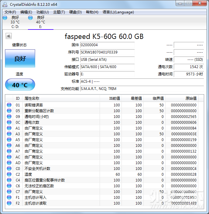Click the status orb for row A5

pyautogui.click(x=9, y=140)
